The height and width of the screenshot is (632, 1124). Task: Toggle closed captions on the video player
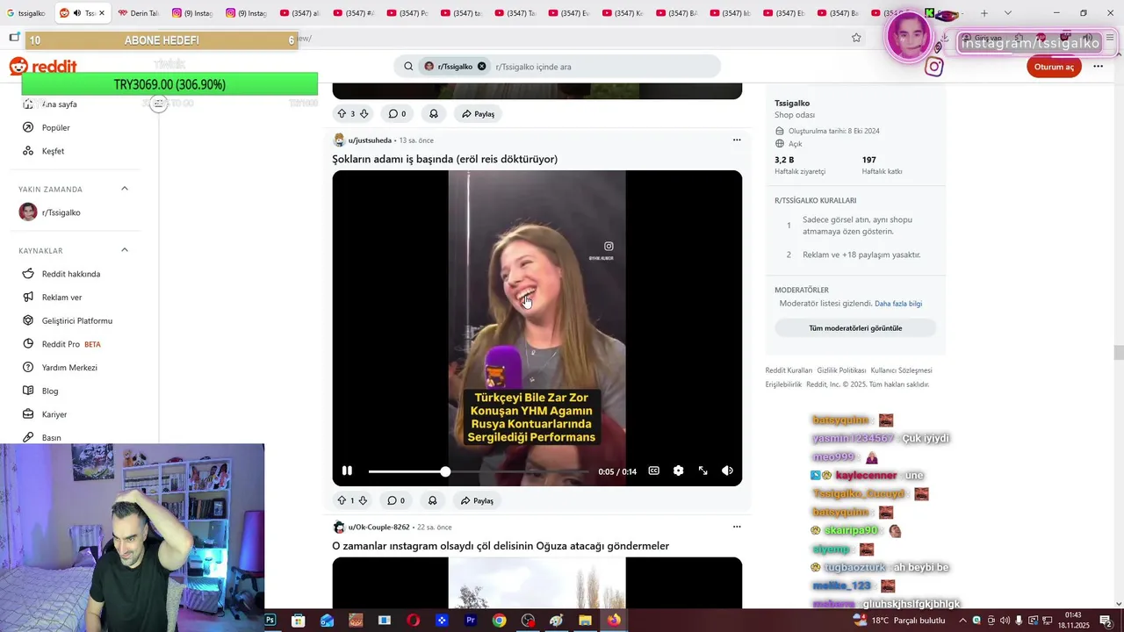(x=653, y=470)
